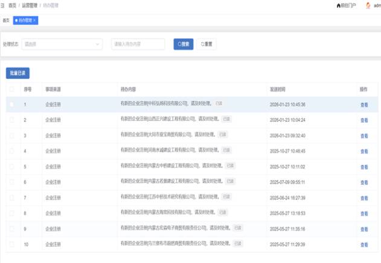381x263 pixels.
Task: Close the 待办管理 tab with its x icon
Action: (x=34, y=20)
